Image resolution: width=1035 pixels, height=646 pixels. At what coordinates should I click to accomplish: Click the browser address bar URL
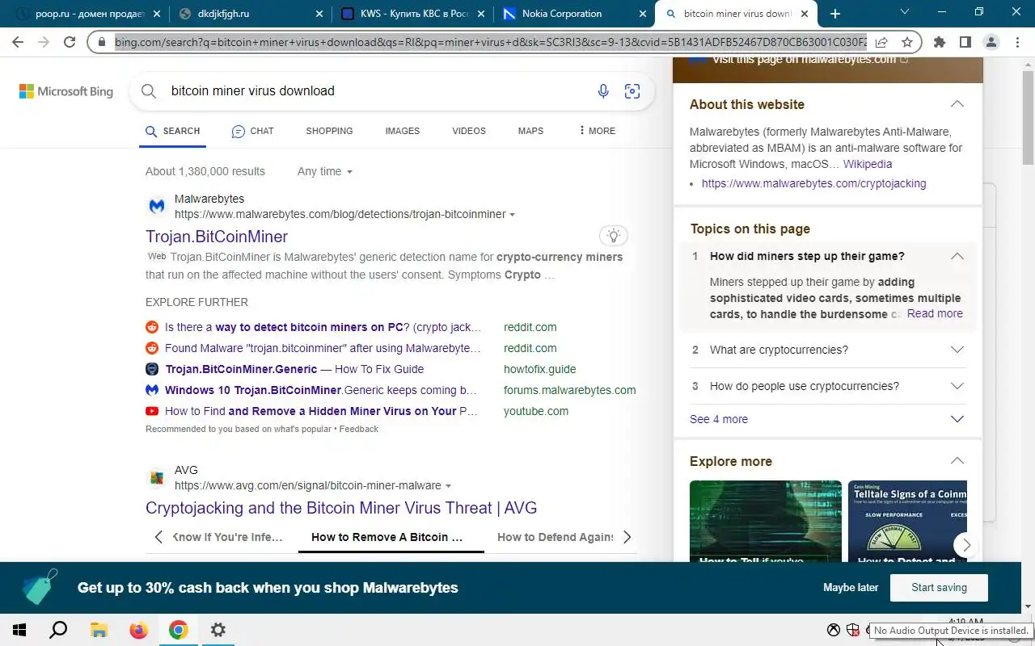[x=490, y=42]
